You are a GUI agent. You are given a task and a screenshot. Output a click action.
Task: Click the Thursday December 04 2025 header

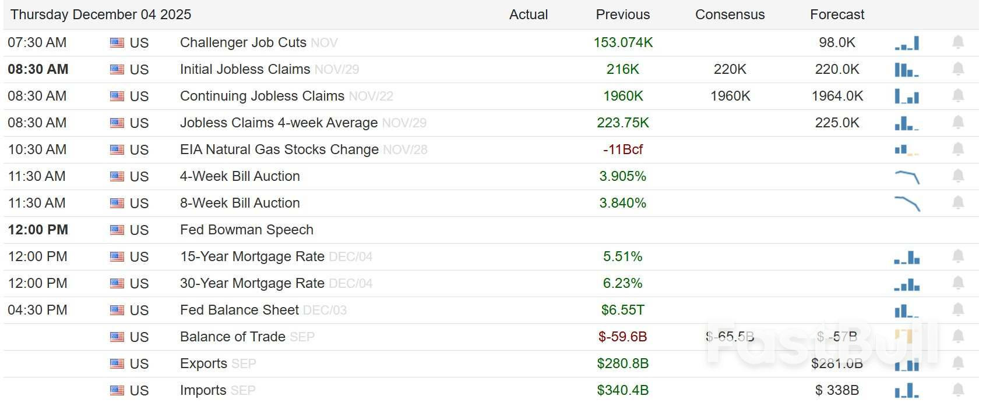click(x=101, y=15)
